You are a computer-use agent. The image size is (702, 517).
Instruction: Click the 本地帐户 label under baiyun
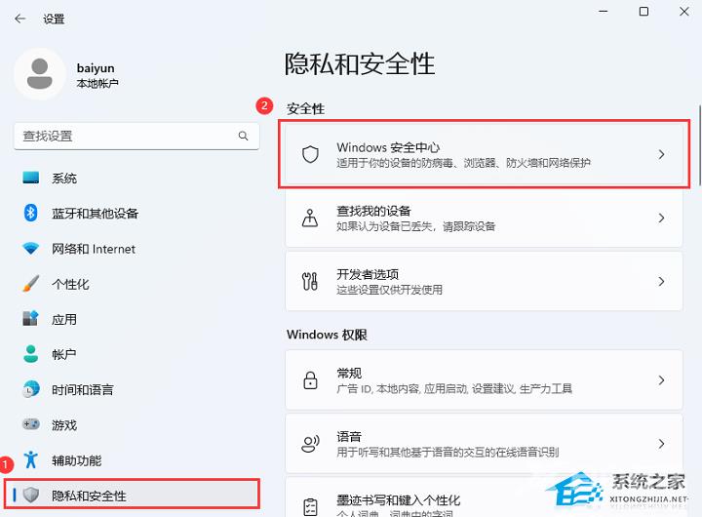coord(97,83)
